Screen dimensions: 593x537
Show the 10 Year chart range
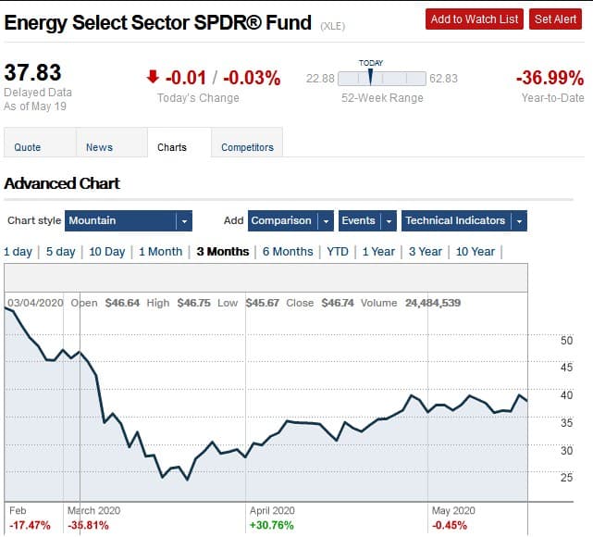pos(476,252)
